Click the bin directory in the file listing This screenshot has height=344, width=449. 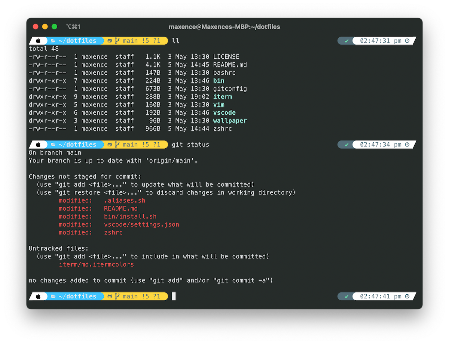[218, 80]
